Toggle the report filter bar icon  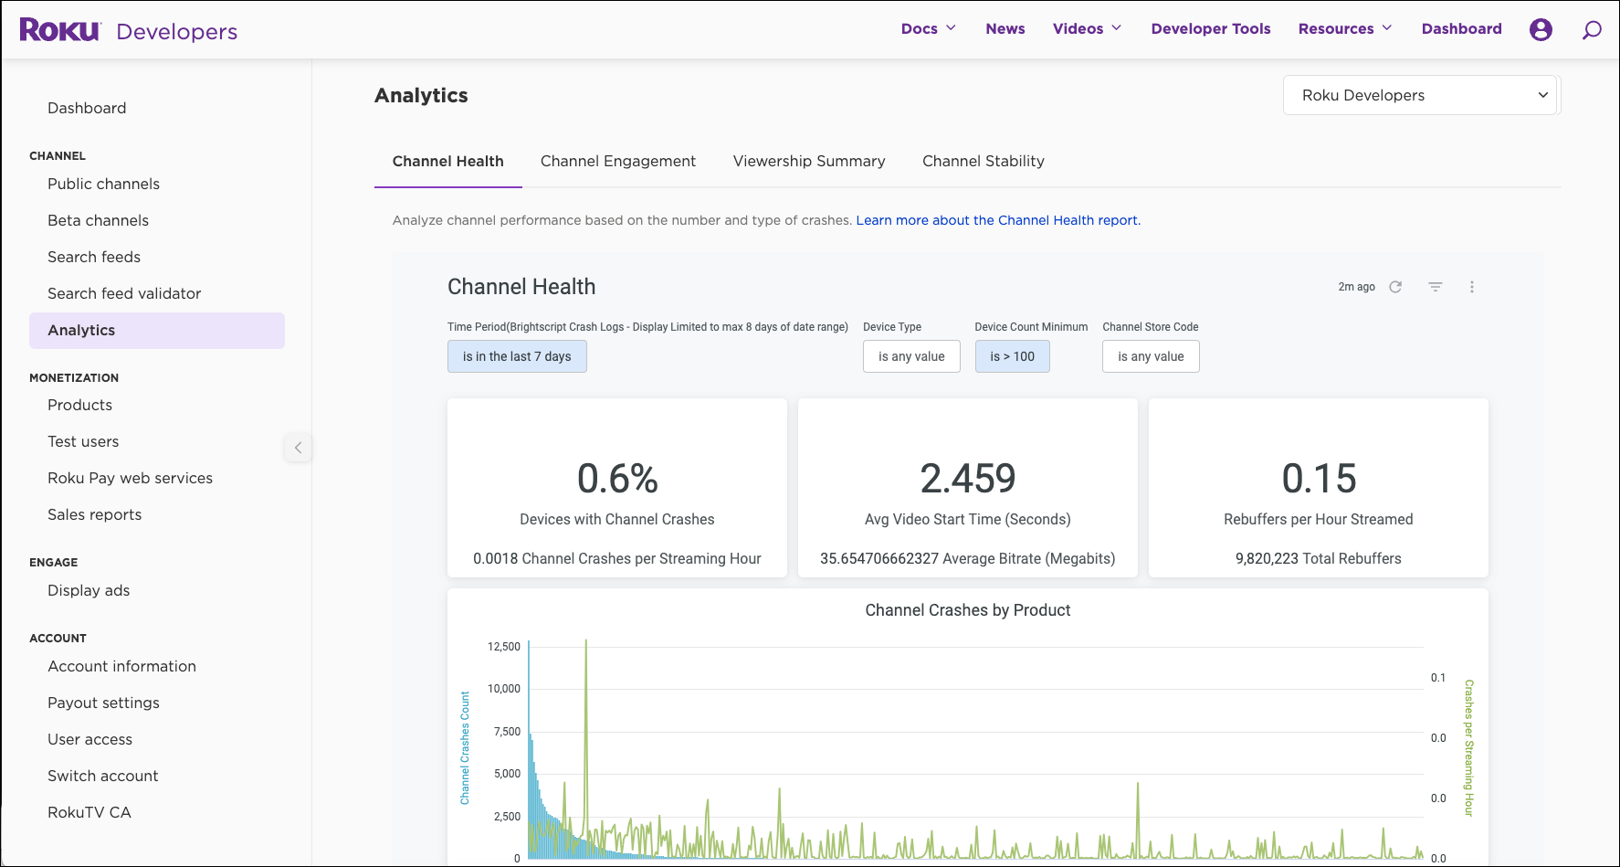click(x=1436, y=287)
